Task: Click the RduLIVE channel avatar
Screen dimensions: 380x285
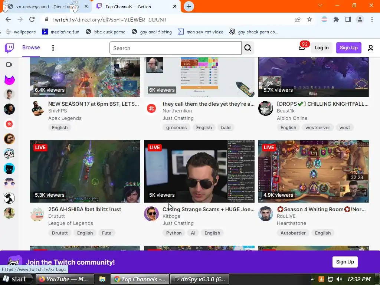Action: coord(266,214)
